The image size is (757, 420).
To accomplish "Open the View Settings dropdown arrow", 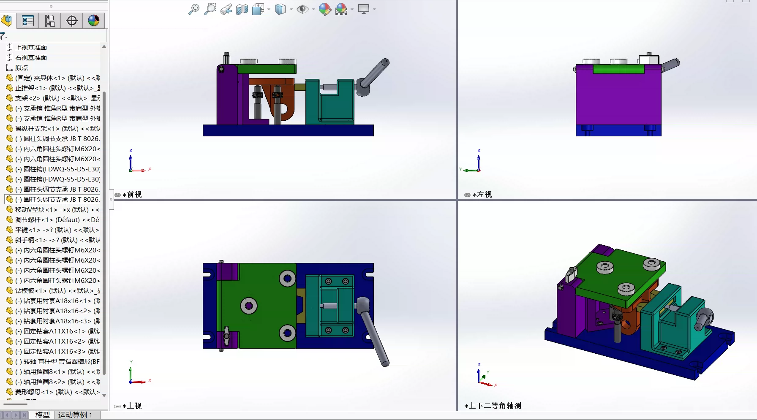I will 374,9.
